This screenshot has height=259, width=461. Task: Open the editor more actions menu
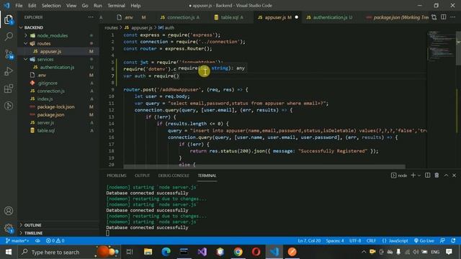click(453, 17)
